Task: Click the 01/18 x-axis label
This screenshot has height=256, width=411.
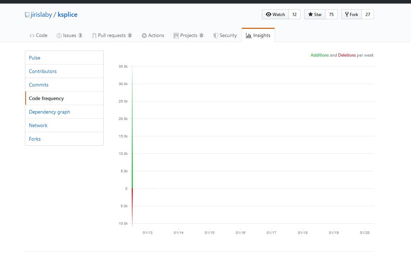Action: [303, 233]
